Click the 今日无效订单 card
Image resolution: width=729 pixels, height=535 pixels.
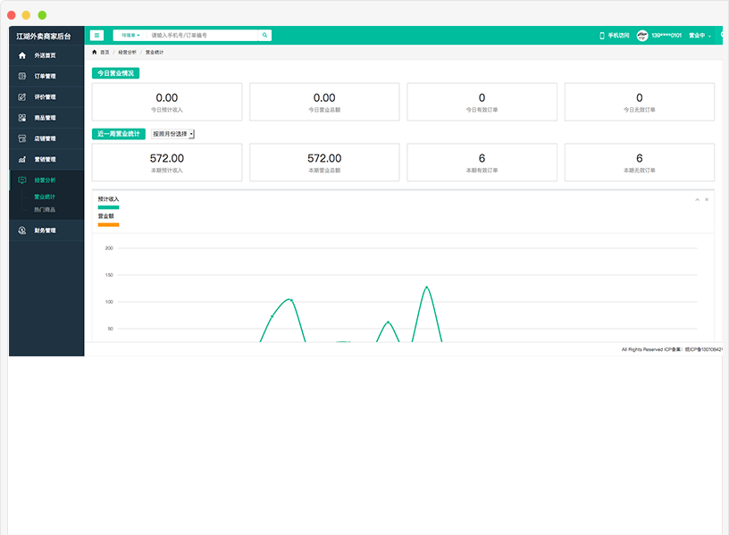640,102
